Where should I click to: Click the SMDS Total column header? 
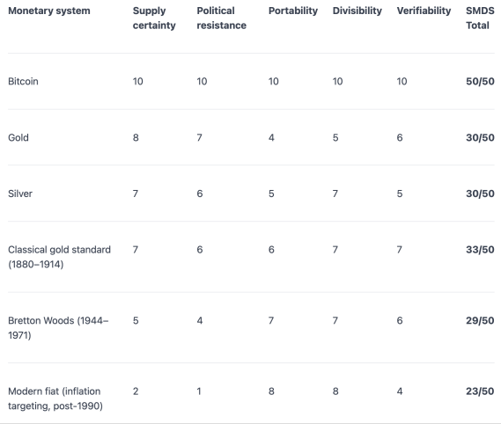click(480, 18)
